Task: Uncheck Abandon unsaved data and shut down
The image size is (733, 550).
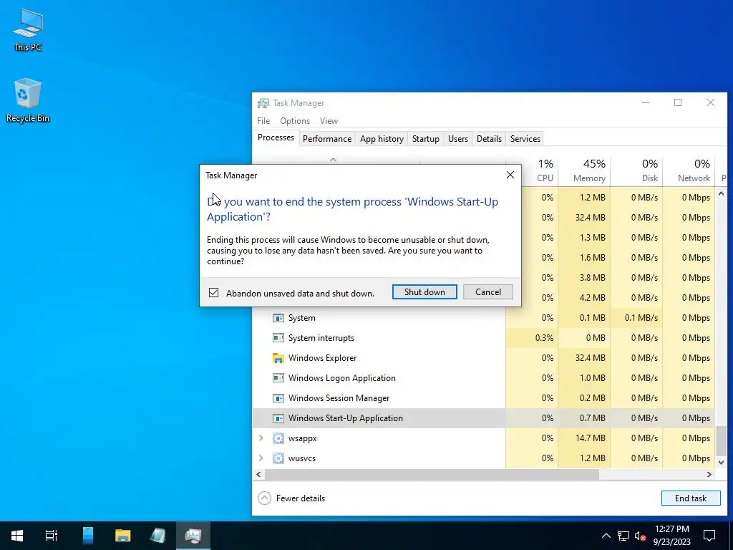Action: coord(213,293)
